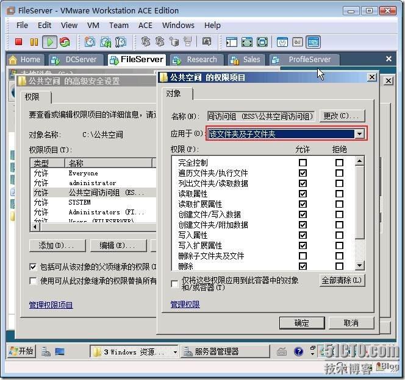Close the VMware tab with X
The image size is (405, 380).
389,59
